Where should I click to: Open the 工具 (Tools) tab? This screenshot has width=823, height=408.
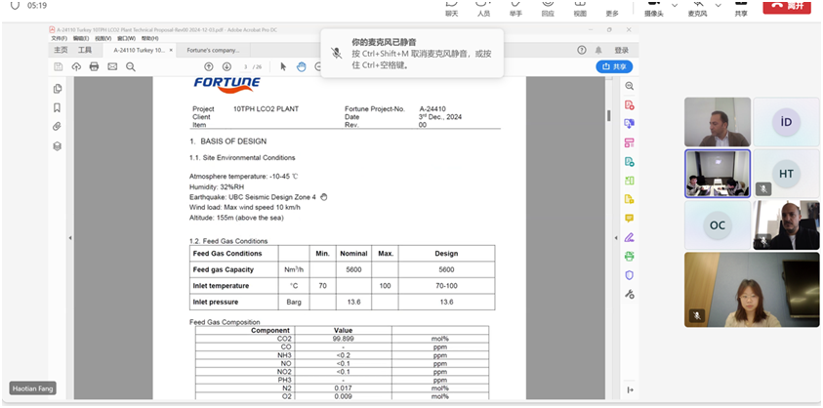click(x=85, y=49)
